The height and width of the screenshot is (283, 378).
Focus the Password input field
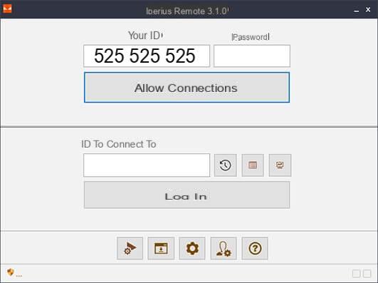click(x=252, y=56)
